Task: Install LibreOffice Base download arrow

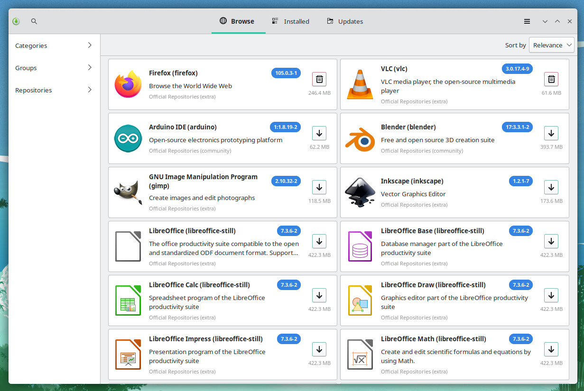Action: tap(551, 241)
